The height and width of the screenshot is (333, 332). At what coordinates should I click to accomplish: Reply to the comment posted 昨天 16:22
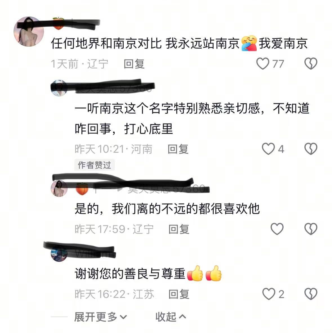point(179,294)
